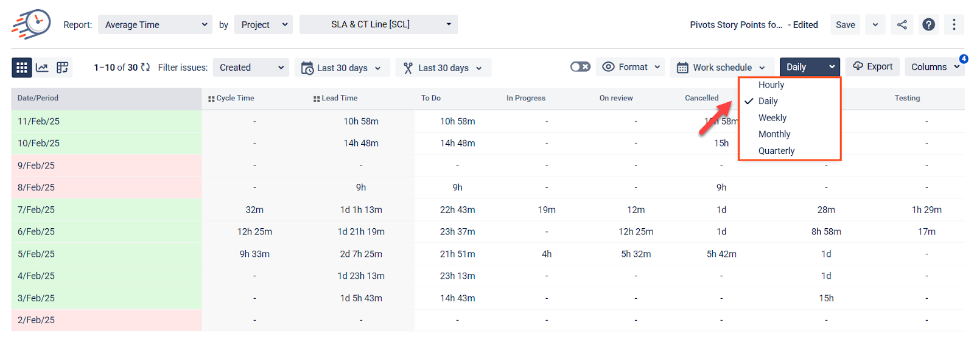Click the scissors date range icon
Image resolution: width=974 pixels, height=339 pixels.
(408, 68)
